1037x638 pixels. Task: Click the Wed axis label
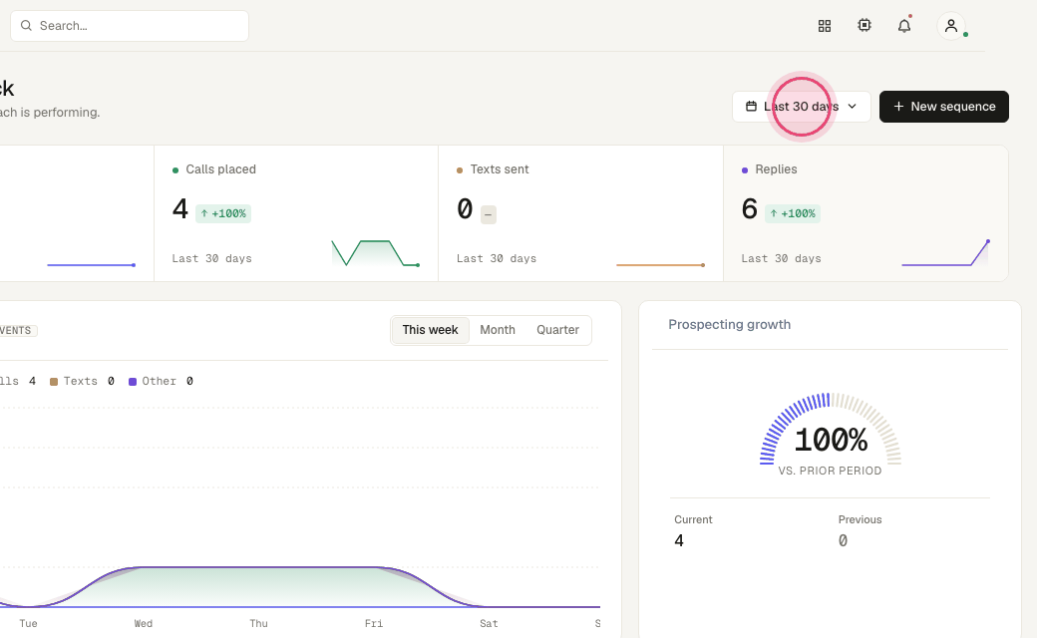(144, 623)
